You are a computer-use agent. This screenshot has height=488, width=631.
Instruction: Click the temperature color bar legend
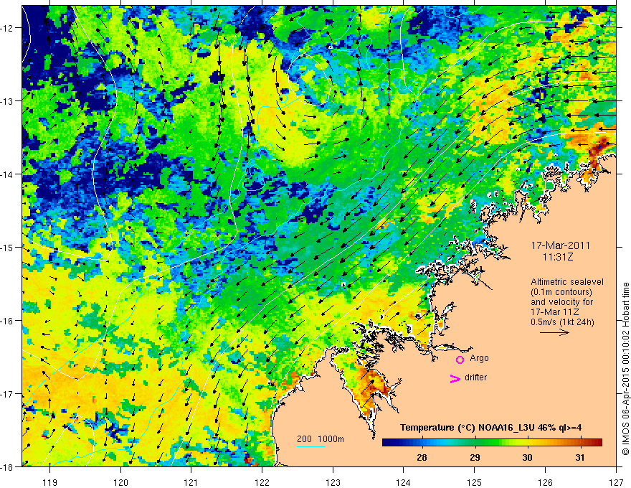492,443
